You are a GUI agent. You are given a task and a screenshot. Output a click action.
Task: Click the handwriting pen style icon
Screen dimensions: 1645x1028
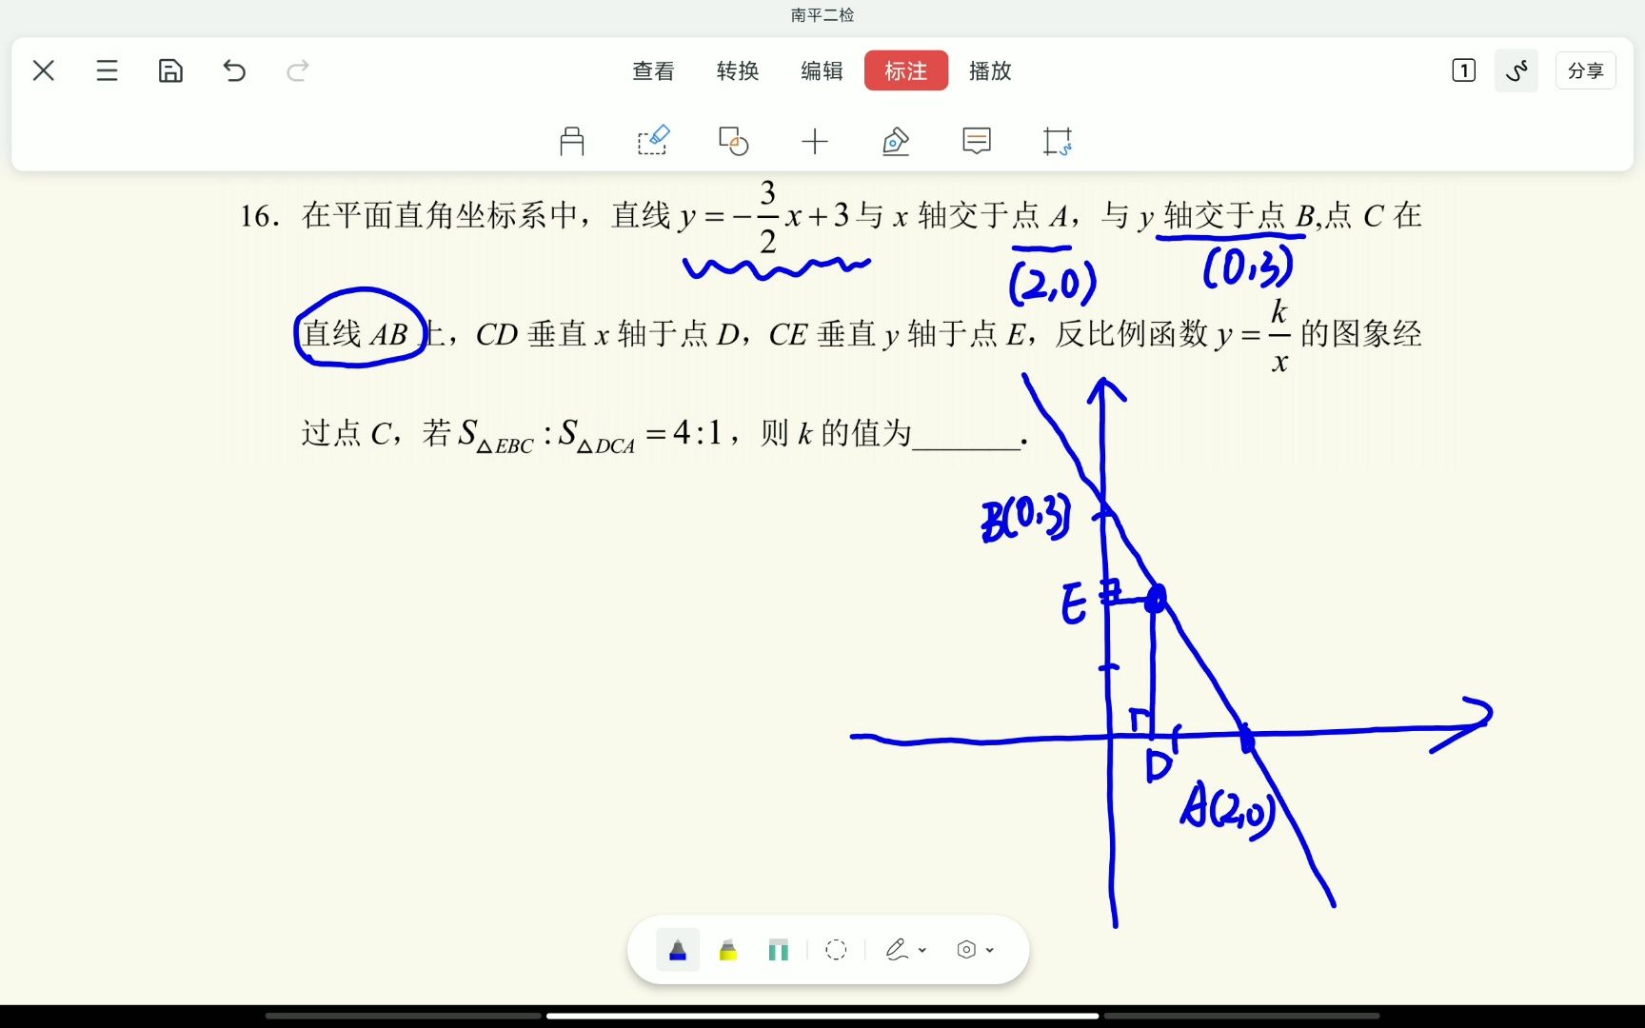click(x=897, y=950)
